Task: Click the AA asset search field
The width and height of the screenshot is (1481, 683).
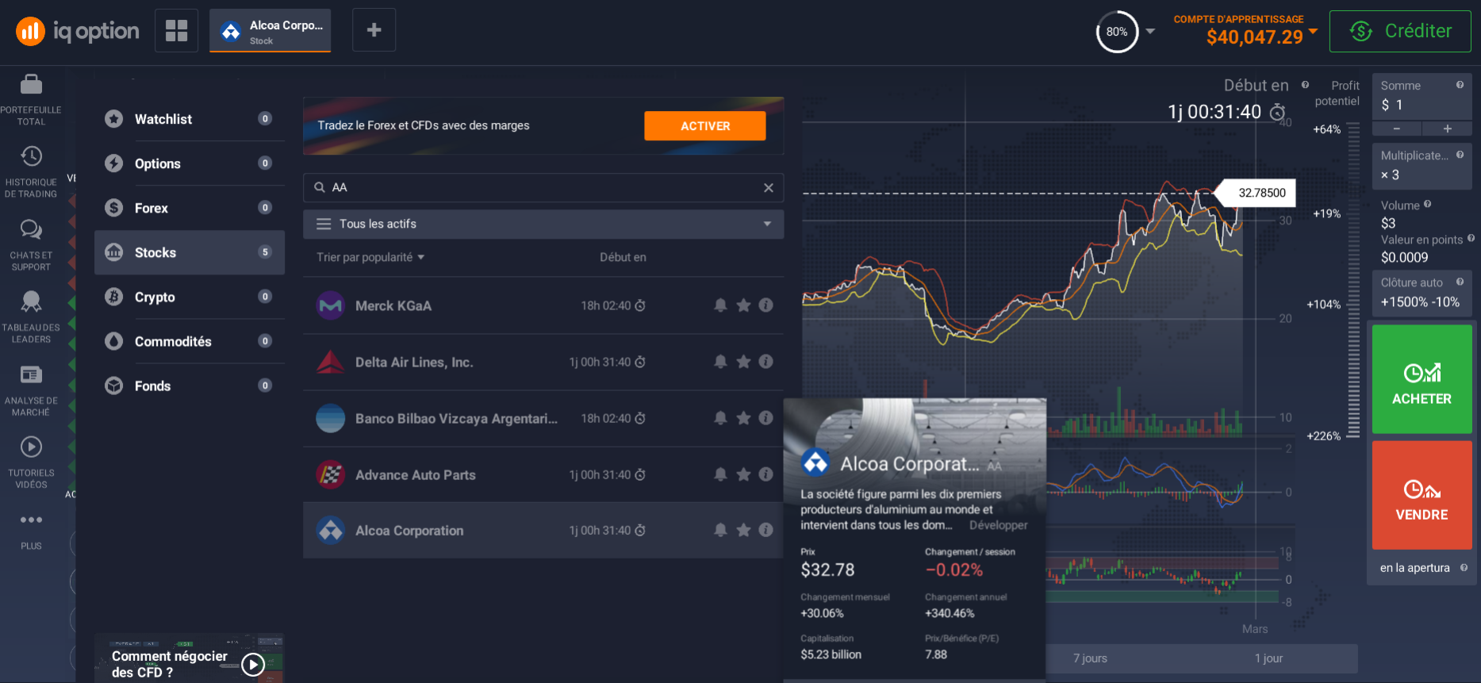Action: click(x=543, y=187)
